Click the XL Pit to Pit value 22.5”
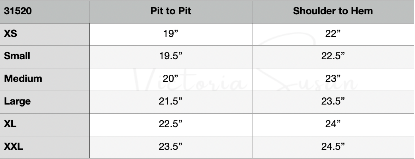The height and width of the screenshot is (159, 415). [x=170, y=124]
